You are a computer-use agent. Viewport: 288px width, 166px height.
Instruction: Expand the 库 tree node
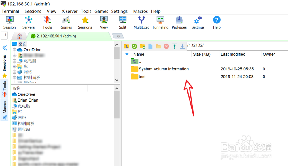14,66
